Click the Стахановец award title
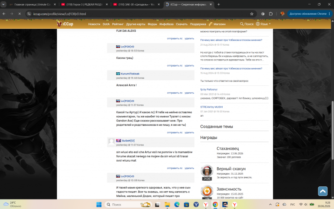 tap(228, 148)
